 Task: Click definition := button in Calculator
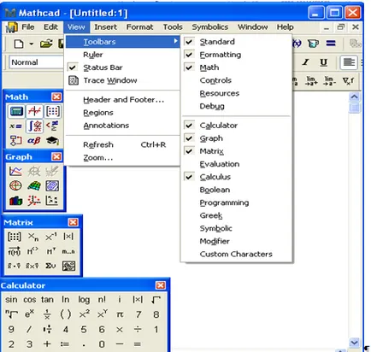pos(66,344)
